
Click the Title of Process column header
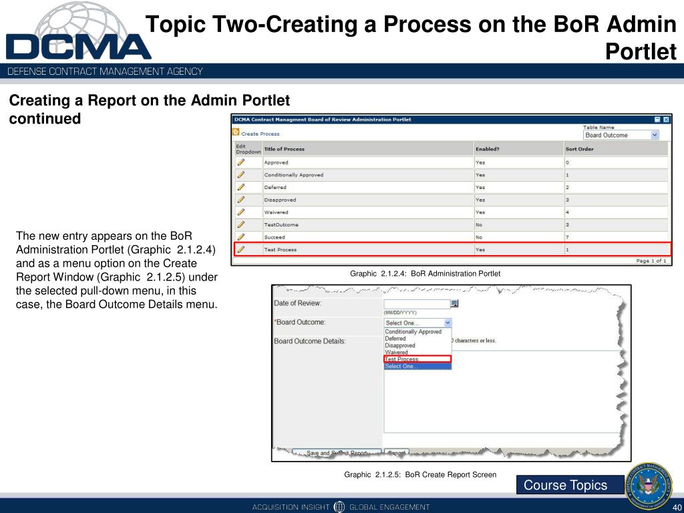285,149
